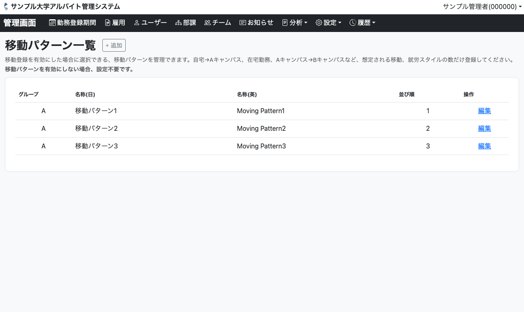Expand the 分析 dropdown menu
Image resolution: width=524 pixels, height=312 pixels.
[x=295, y=23]
